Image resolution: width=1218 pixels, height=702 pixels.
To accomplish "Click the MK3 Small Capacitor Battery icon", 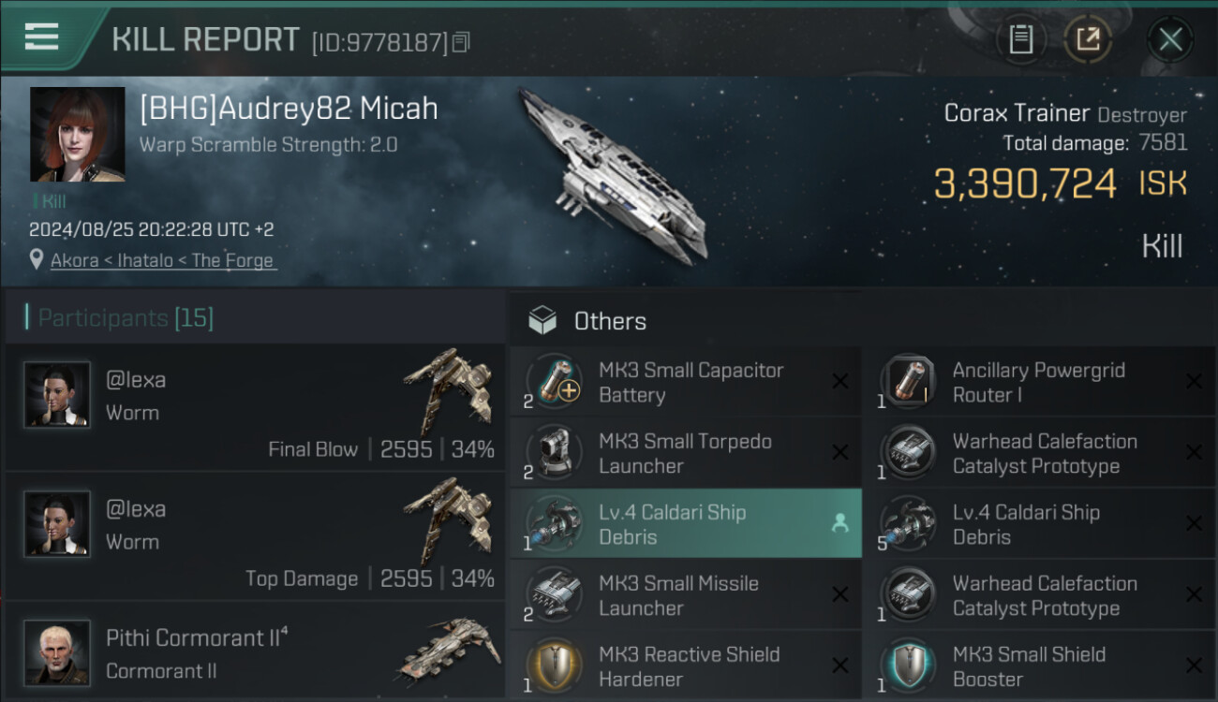I will tap(554, 382).
